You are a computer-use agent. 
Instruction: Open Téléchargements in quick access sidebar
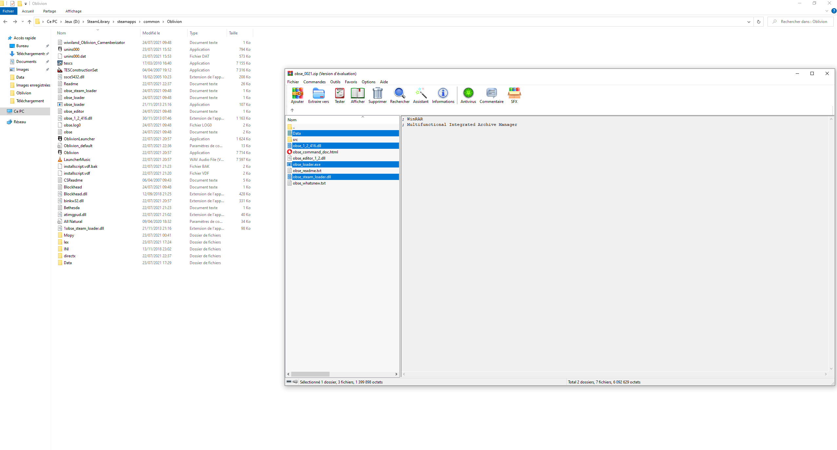[x=30, y=54]
